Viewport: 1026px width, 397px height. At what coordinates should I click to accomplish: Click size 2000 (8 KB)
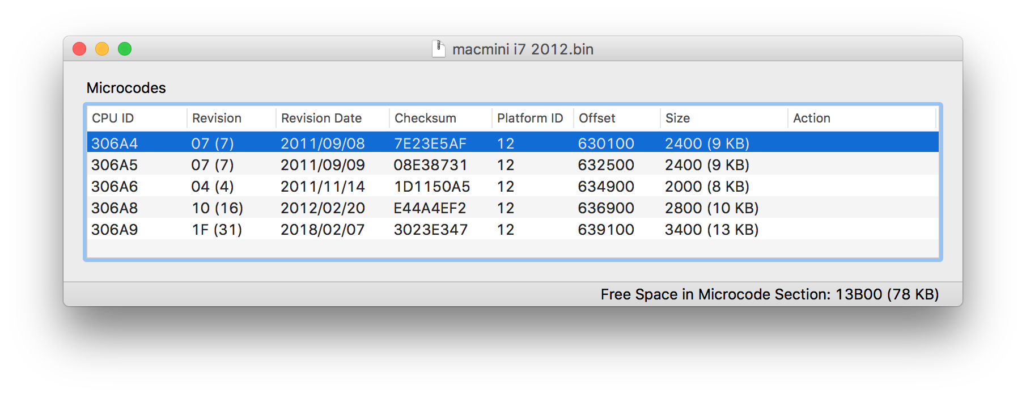pos(707,187)
